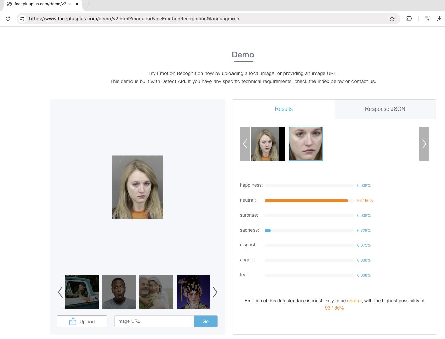Click the happiness progress bar
This screenshot has height=339, width=445.
[309, 186]
